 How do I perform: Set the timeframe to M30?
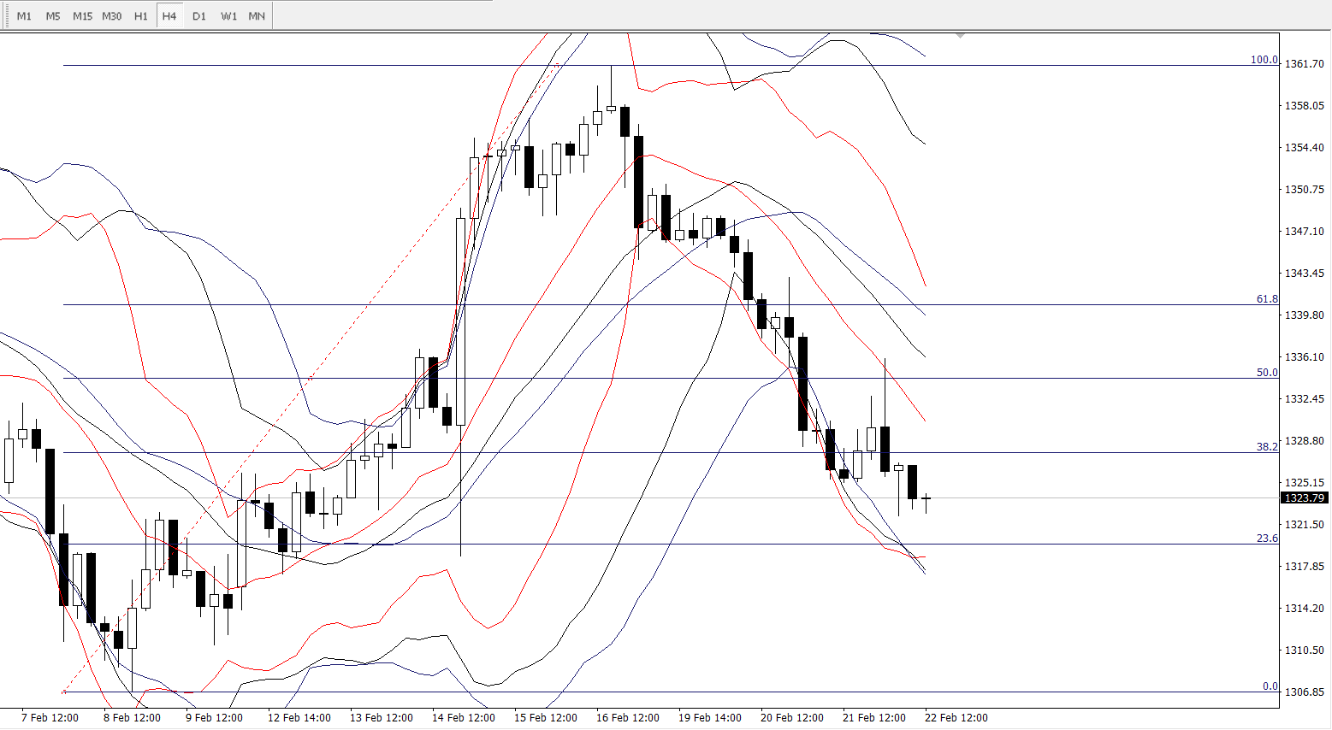click(112, 16)
